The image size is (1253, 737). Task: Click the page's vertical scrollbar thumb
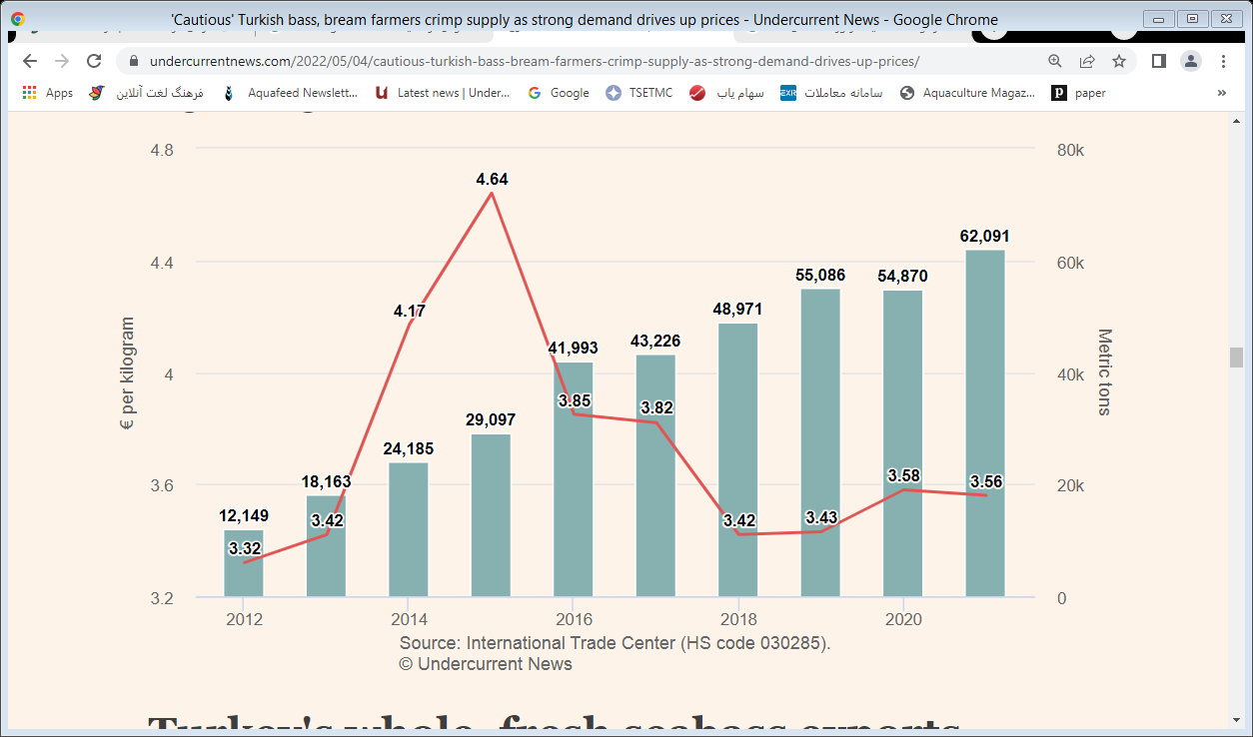click(x=1236, y=358)
